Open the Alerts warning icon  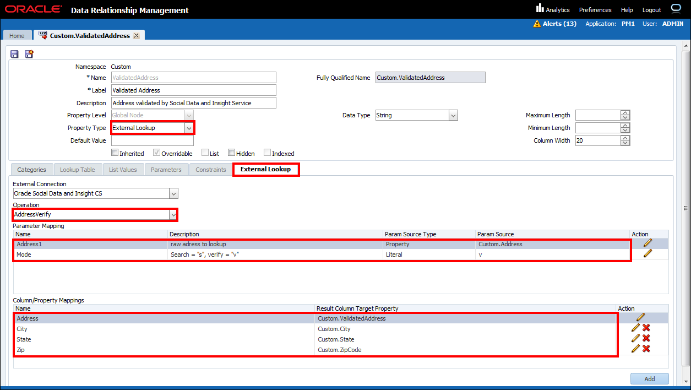537,24
